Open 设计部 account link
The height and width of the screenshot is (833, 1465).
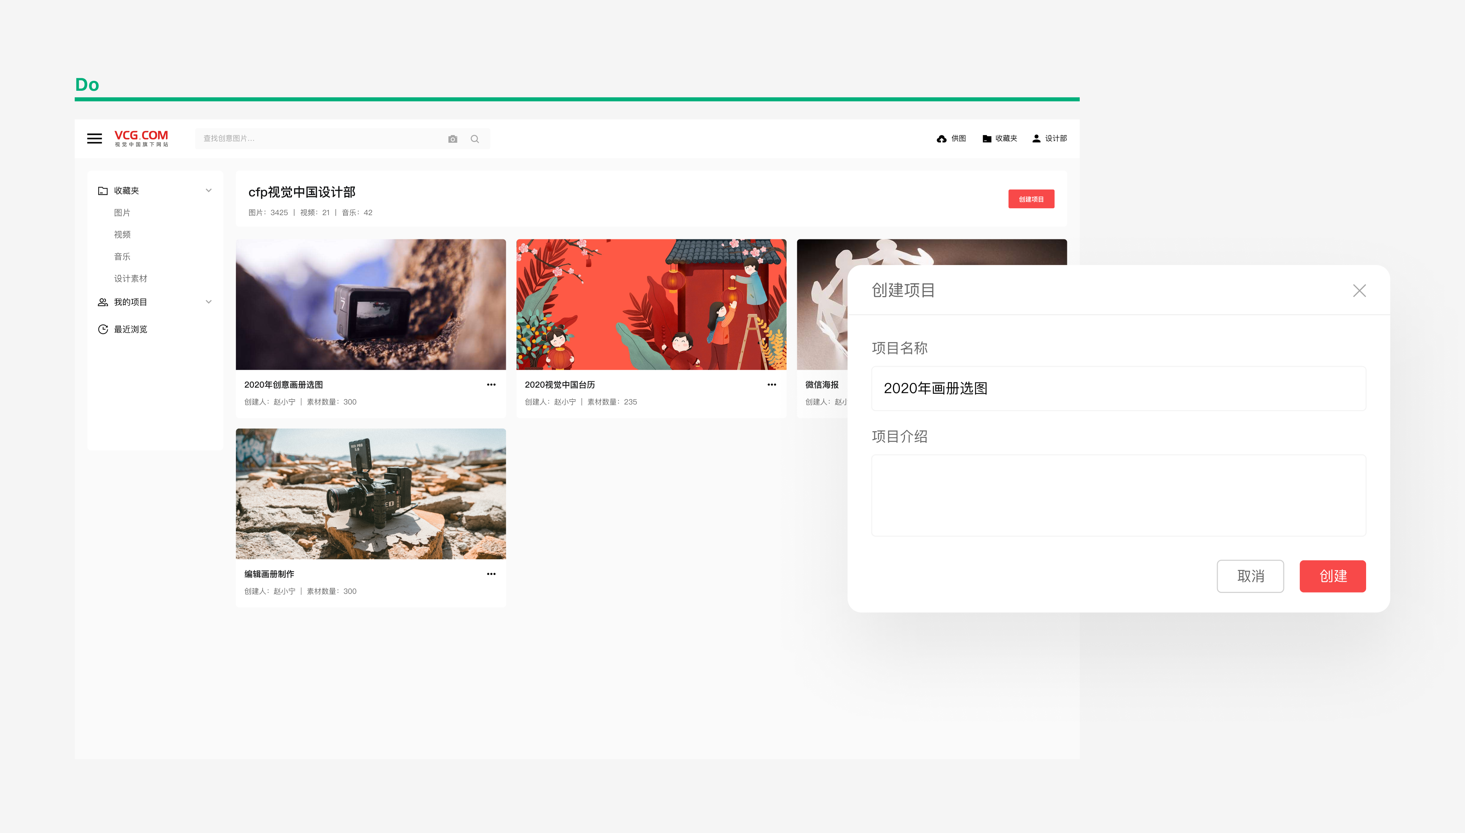1056,138
